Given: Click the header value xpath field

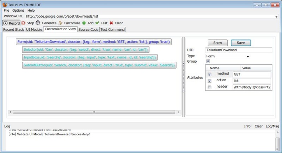Looking at the screenshot, I should 252,87.
